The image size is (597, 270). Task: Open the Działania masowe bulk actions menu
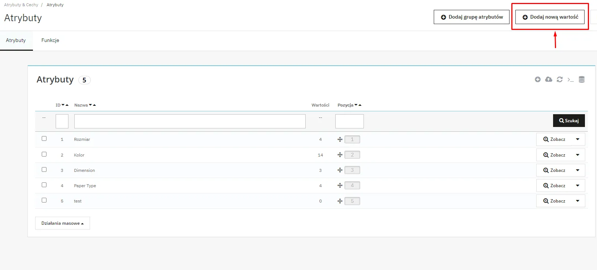(62, 223)
